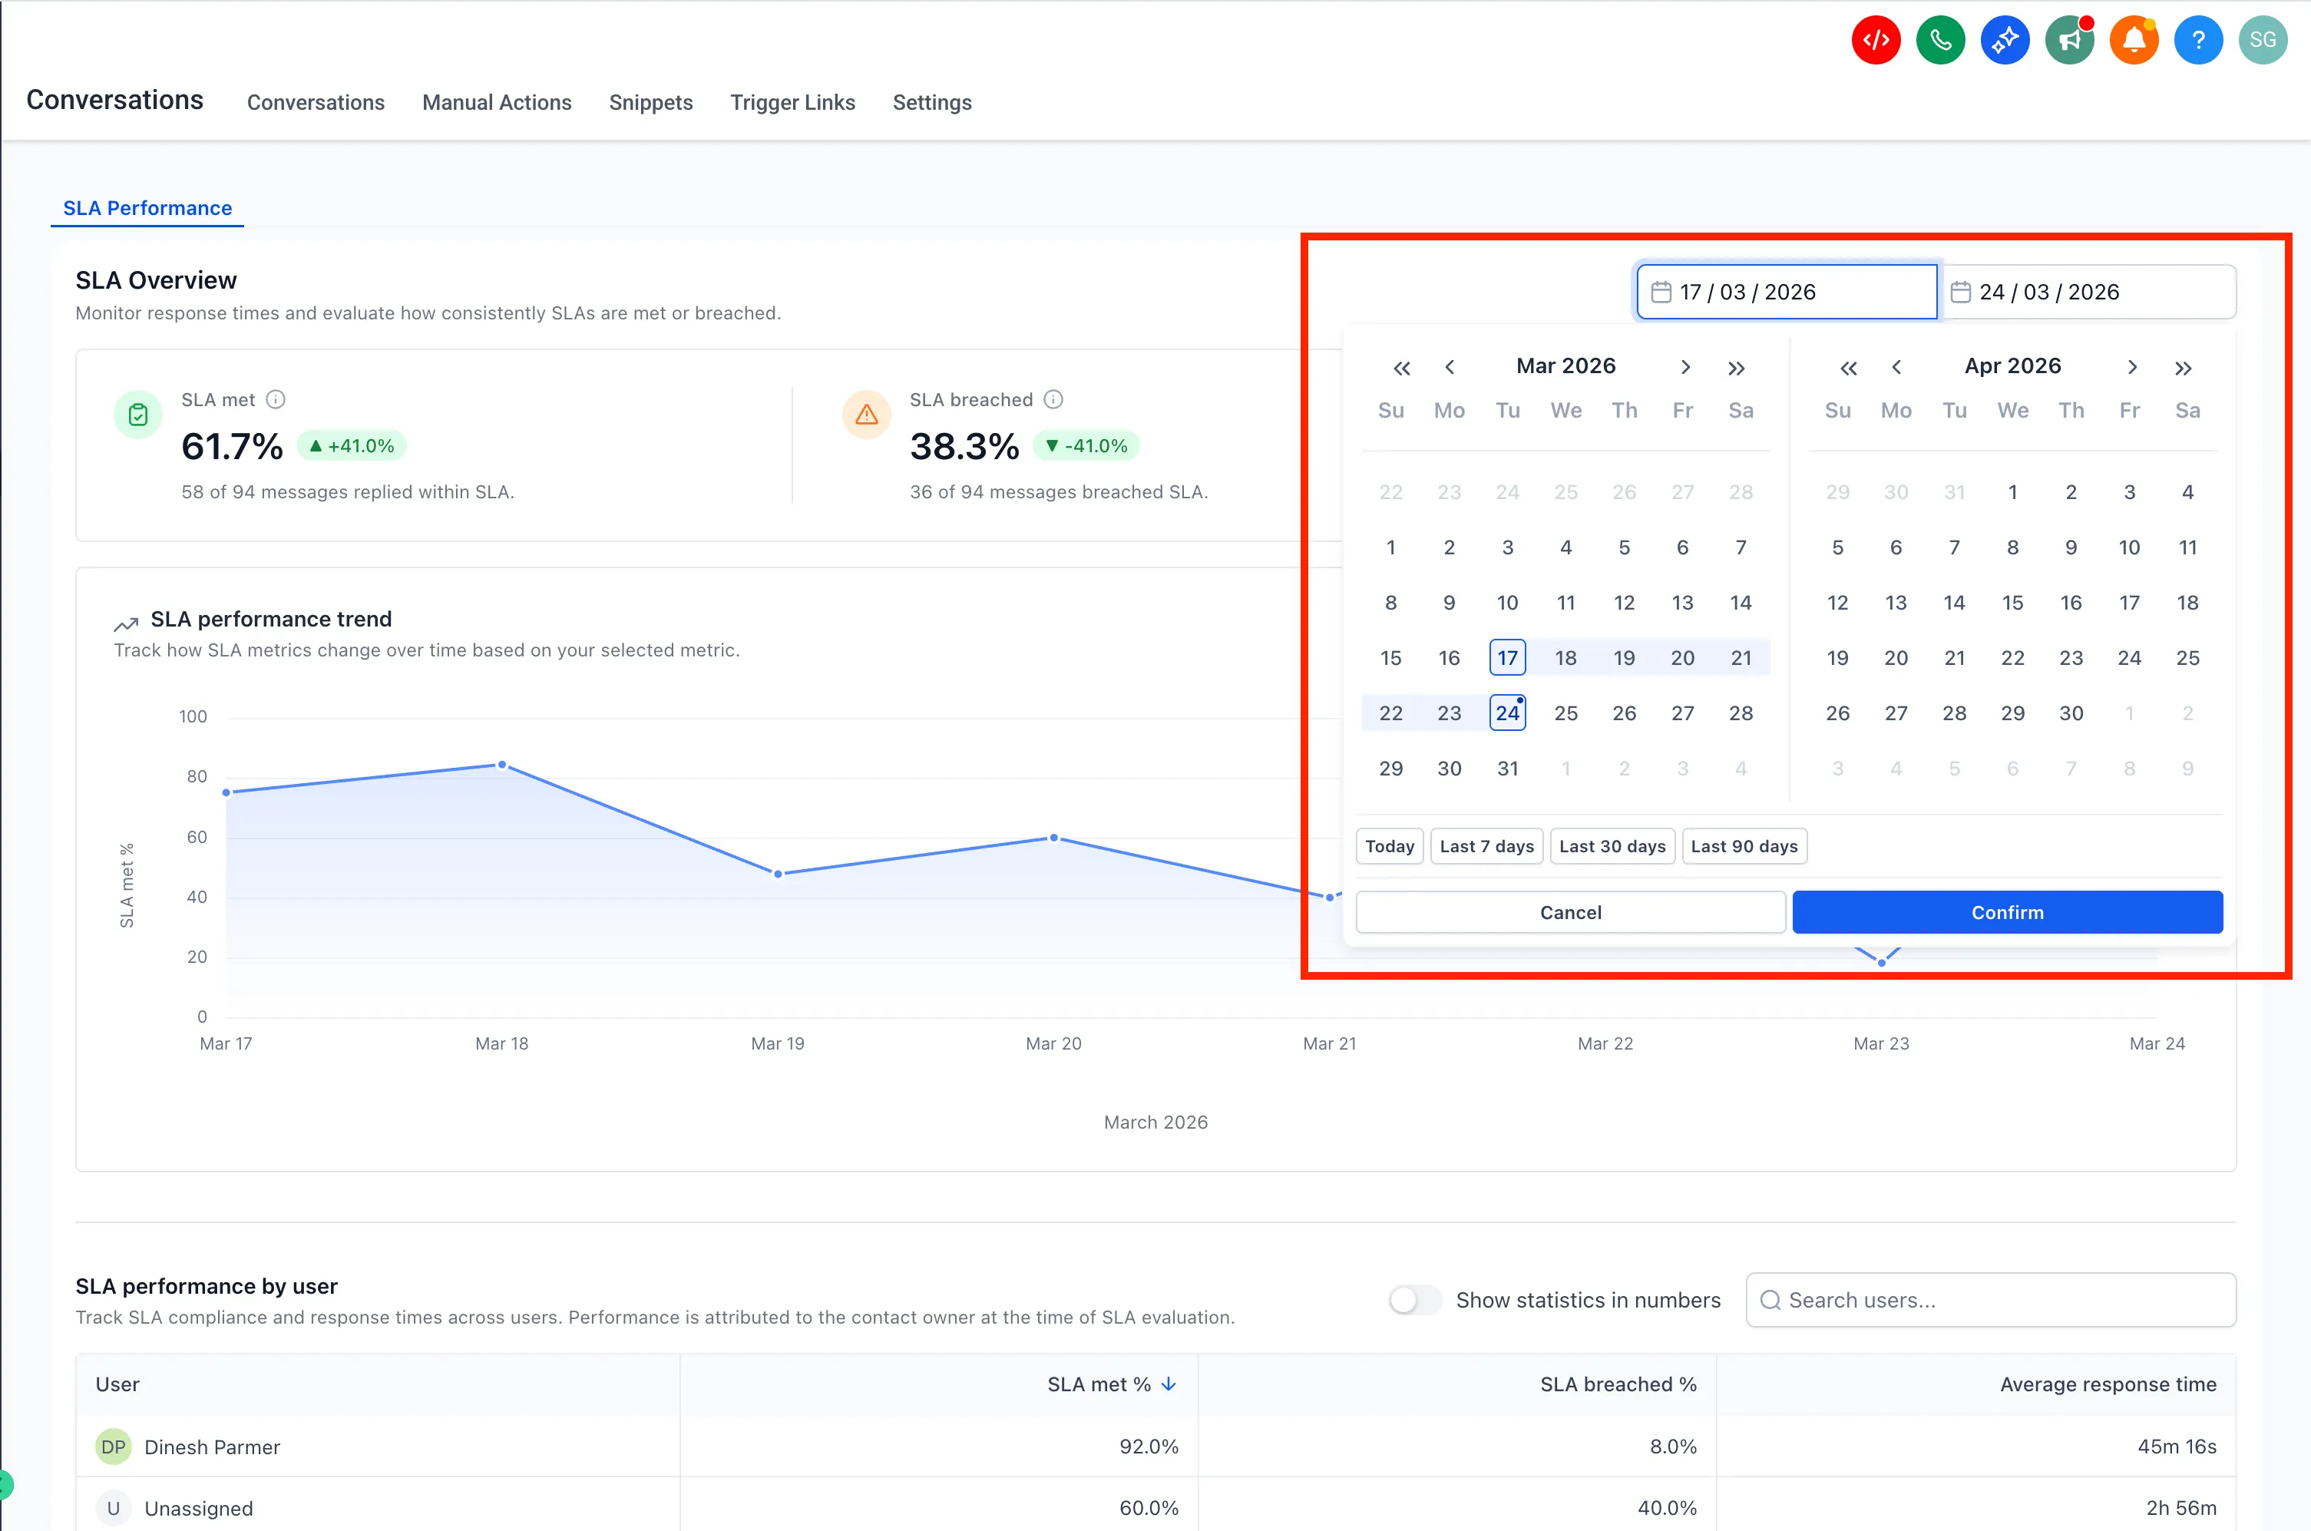Click the info icon next to SLA met

click(276, 399)
